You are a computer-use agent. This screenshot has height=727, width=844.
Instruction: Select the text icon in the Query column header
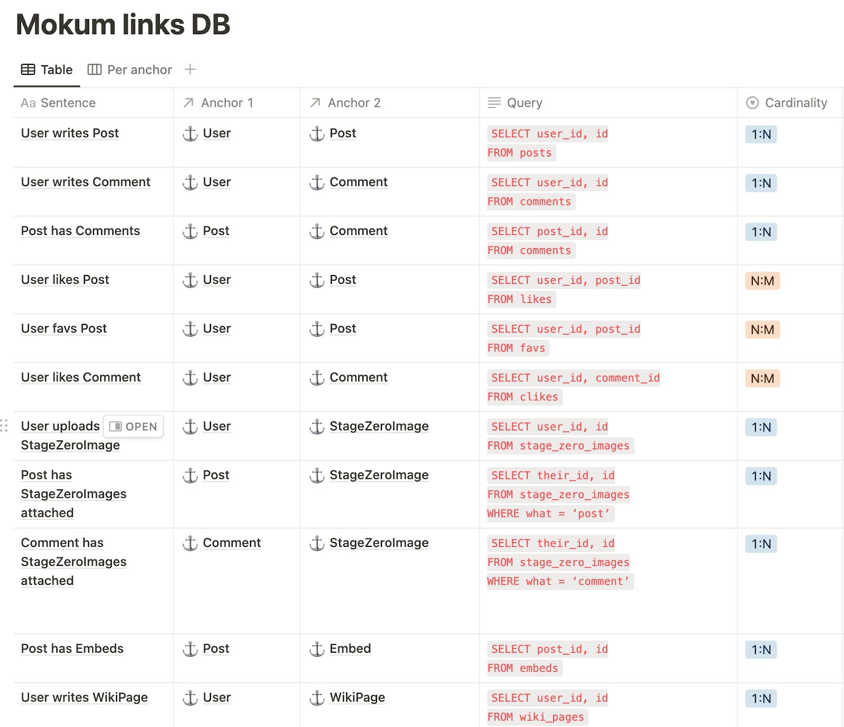(494, 103)
